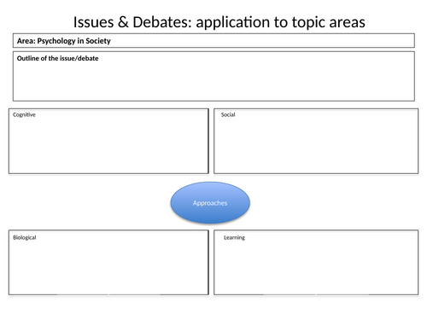The width and height of the screenshot is (427, 320).
Task: Click inside the Biological box
Action: pyautogui.click(x=108, y=263)
